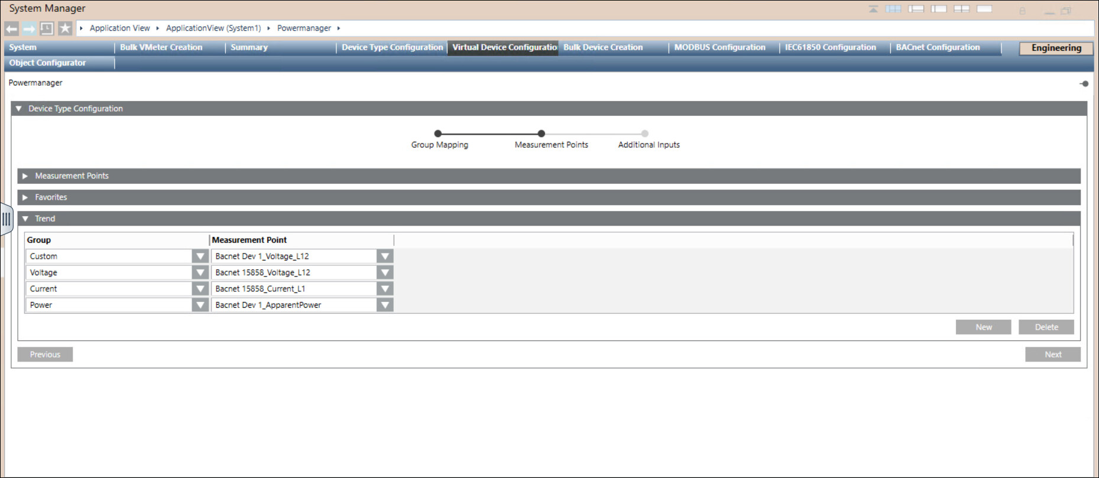Click the favorites star icon
The height and width of the screenshot is (478, 1099).
pos(65,28)
